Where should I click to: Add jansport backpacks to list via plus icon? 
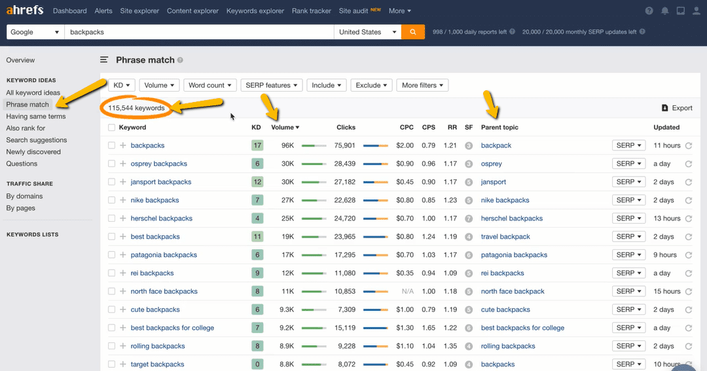click(x=122, y=182)
